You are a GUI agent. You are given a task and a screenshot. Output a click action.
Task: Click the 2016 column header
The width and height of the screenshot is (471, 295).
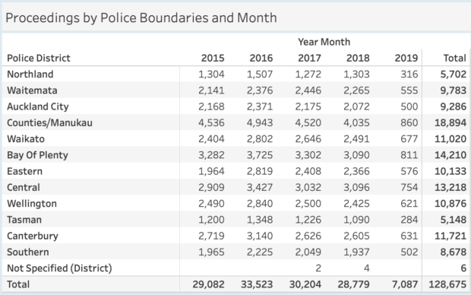261,58
